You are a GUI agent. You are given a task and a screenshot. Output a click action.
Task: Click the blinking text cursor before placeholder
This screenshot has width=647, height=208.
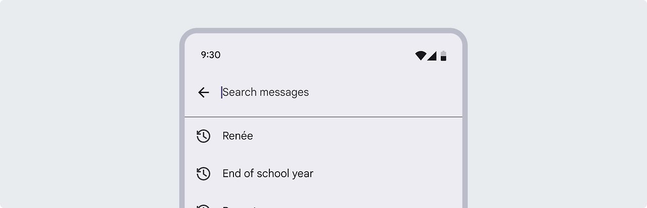tap(221, 92)
